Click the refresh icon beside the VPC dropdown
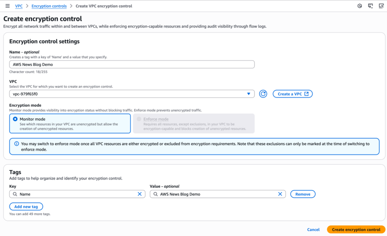The height and width of the screenshot is (236, 387). coord(263,94)
